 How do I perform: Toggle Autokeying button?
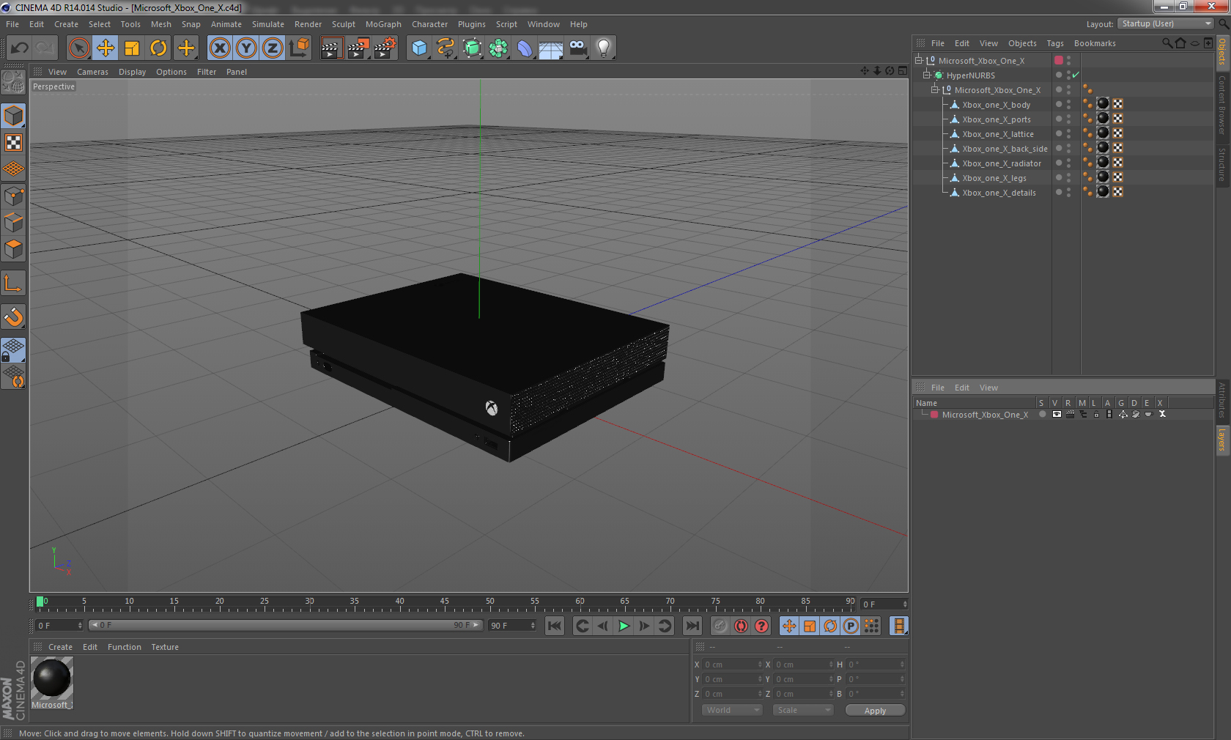click(741, 626)
